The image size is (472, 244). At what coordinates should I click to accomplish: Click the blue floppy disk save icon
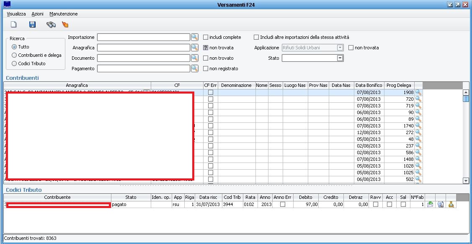32,25
